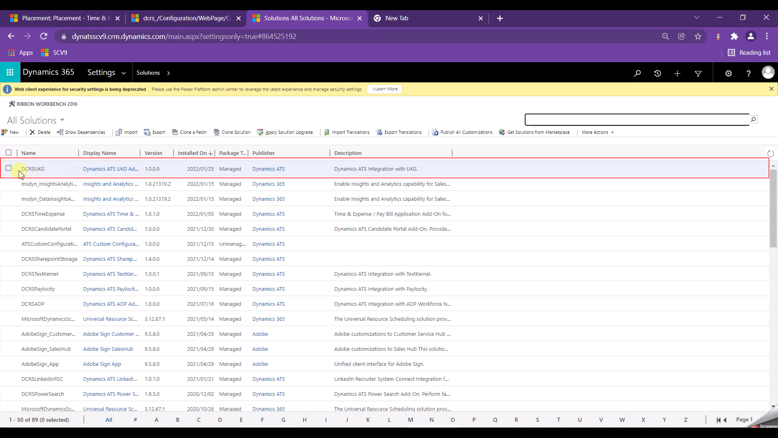Clone a Patch of solution
The width and height of the screenshot is (778, 438).
189,132
